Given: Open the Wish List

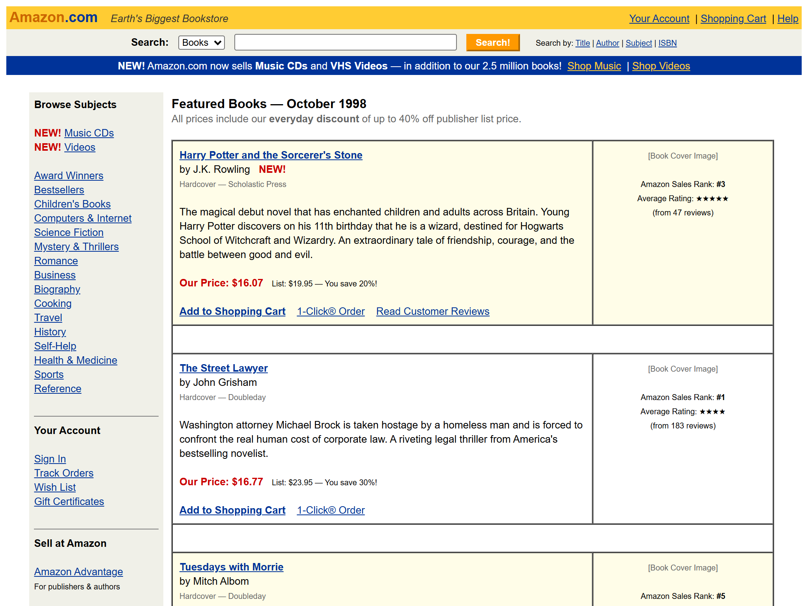Looking at the screenshot, I should click(x=55, y=487).
